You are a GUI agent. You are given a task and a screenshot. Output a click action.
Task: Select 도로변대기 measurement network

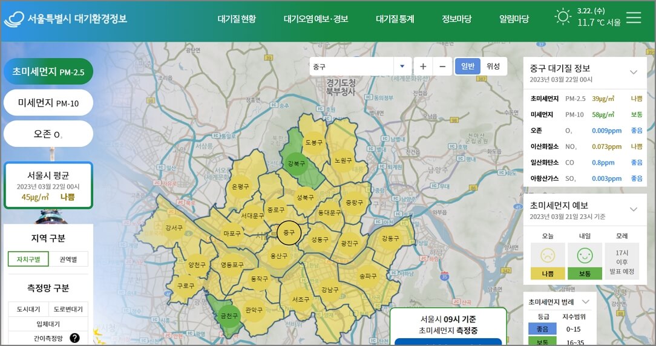(x=68, y=309)
